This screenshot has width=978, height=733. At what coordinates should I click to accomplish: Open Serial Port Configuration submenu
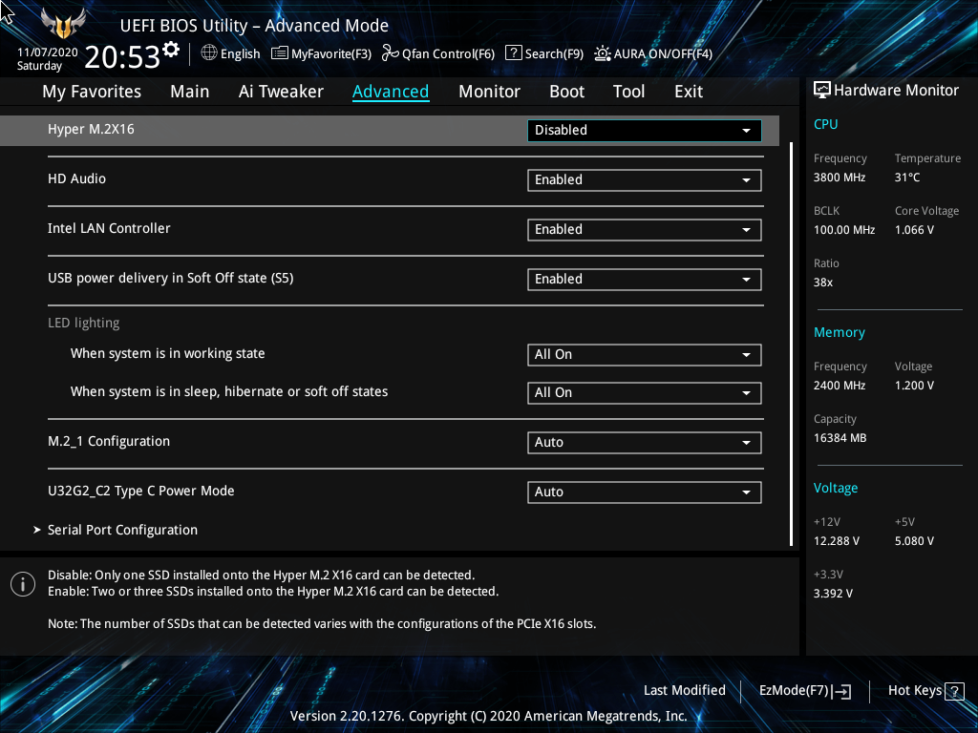[x=122, y=530]
